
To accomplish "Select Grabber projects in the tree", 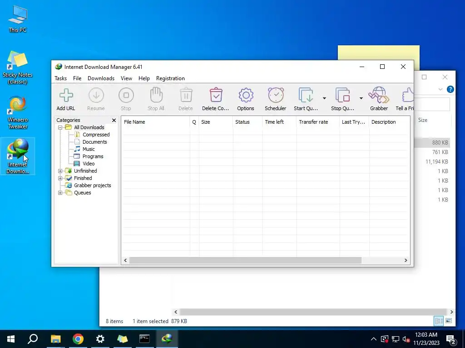I will pyautogui.click(x=92, y=185).
